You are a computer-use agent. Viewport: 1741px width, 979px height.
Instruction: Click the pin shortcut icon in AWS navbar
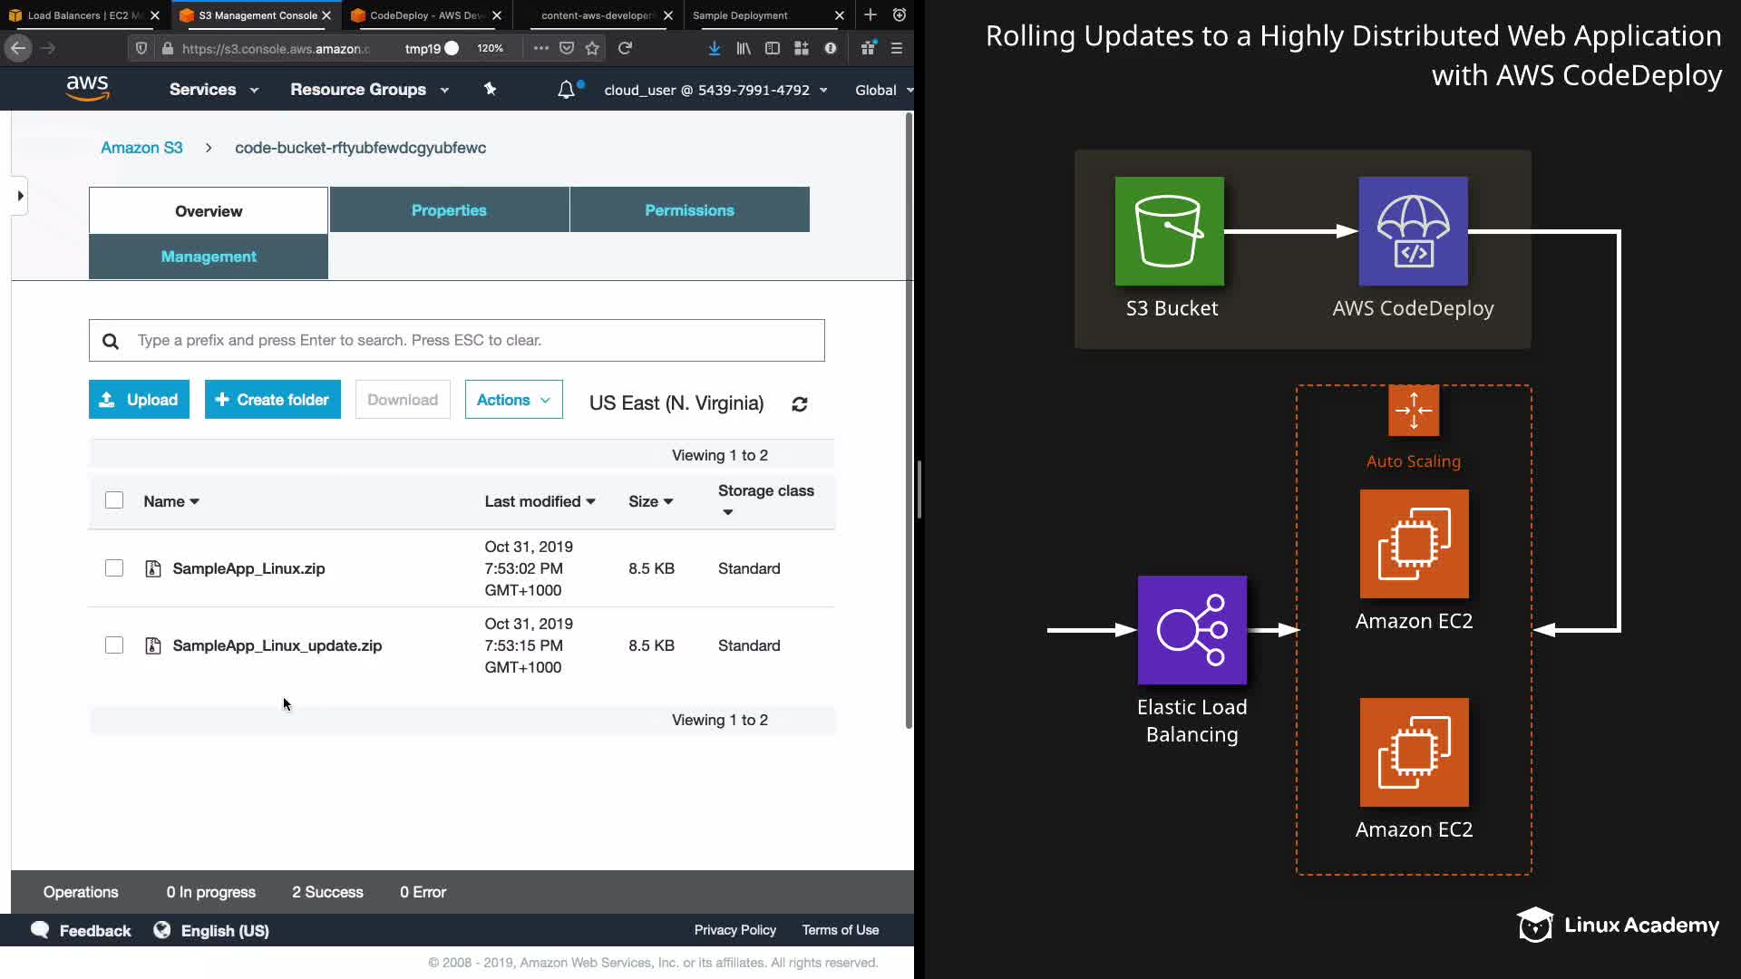(x=490, y=89)
